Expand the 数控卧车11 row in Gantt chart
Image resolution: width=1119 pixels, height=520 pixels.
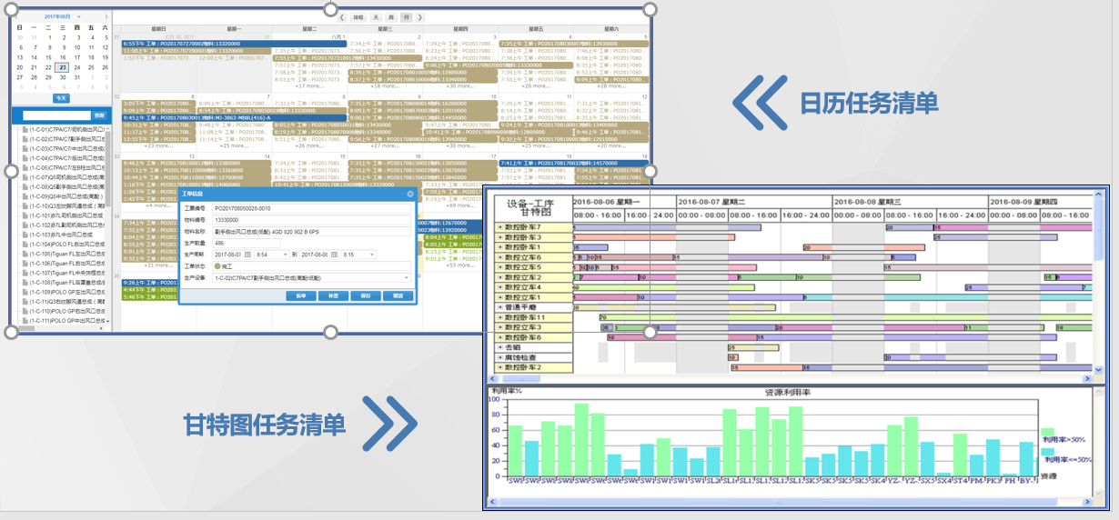[499, 317]
